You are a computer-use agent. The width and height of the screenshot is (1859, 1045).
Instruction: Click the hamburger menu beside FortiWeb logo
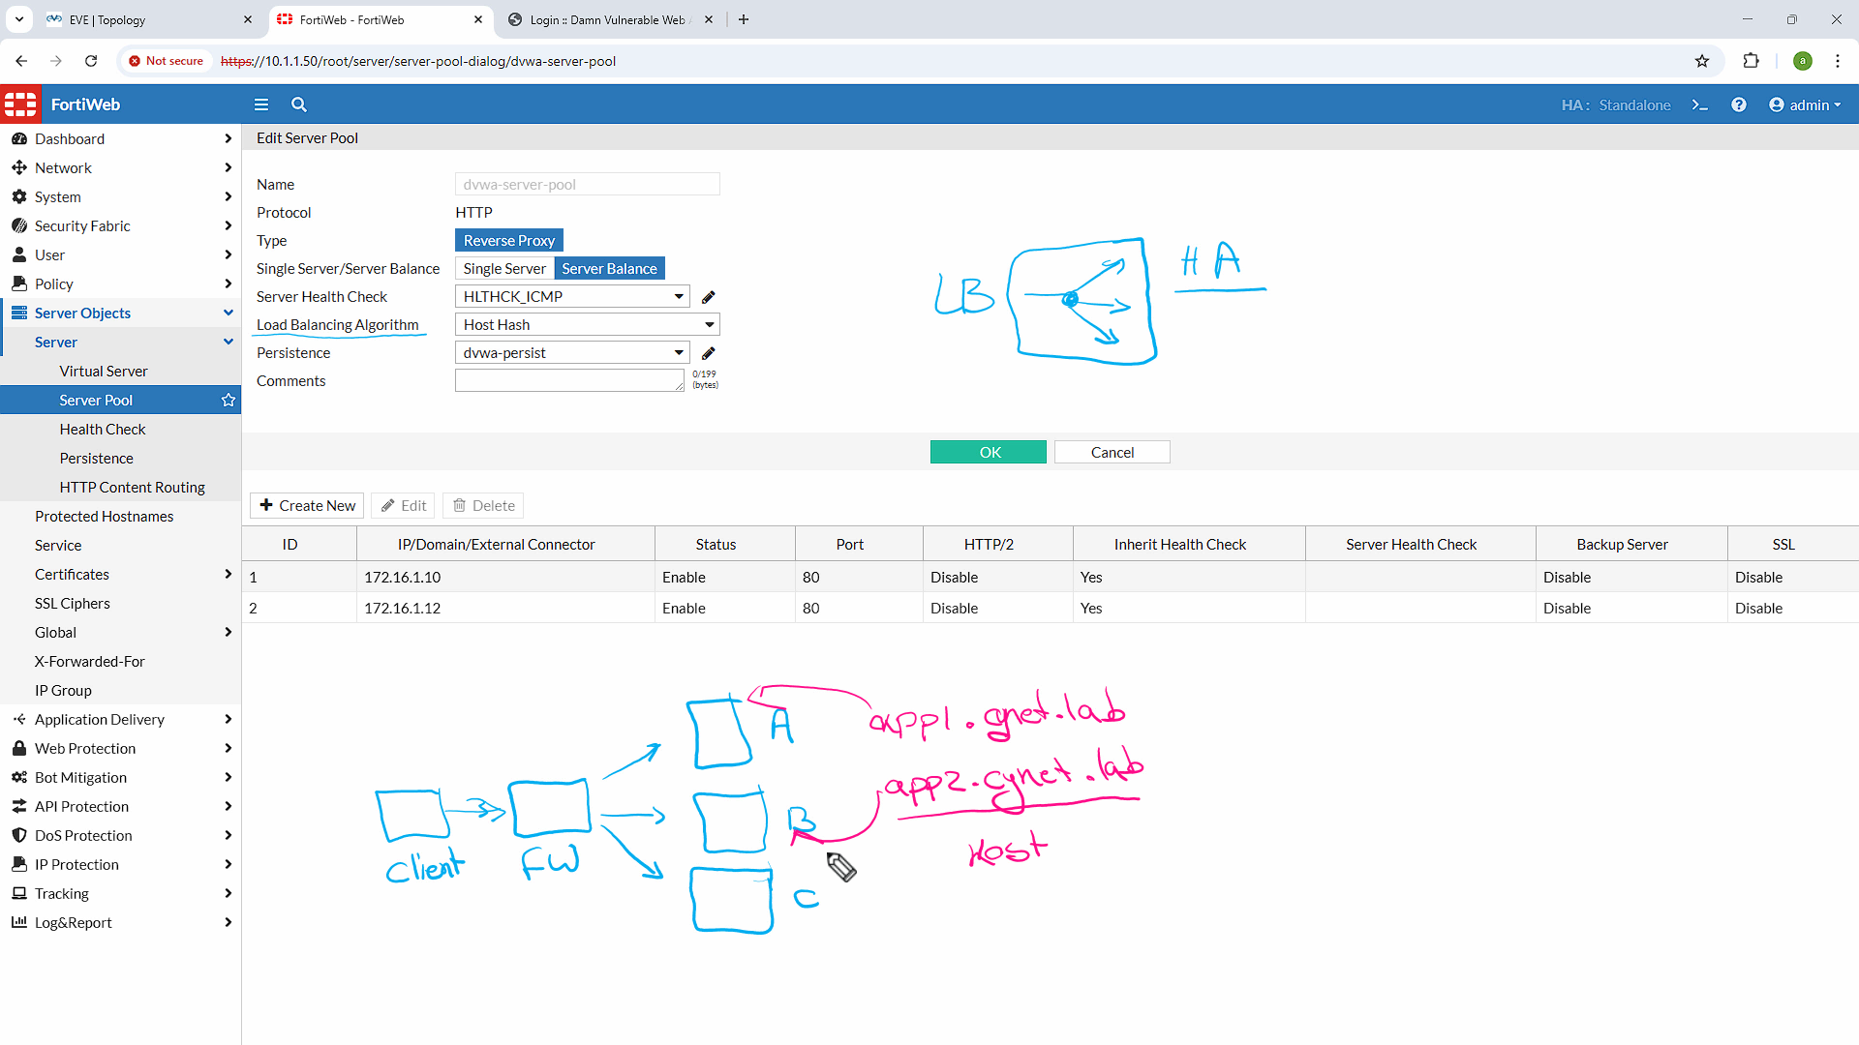[260, 104]
